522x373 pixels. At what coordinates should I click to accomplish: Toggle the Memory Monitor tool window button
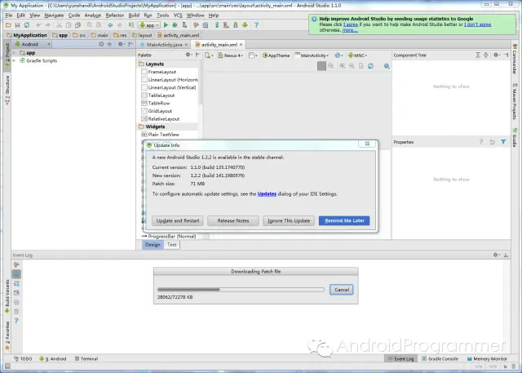click(x=487, y=358)
